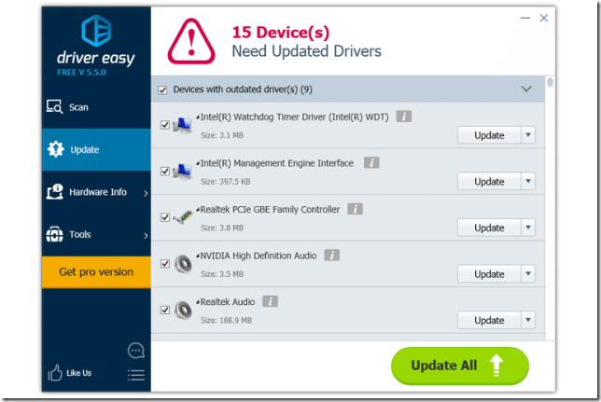Open the Hardware Info menu label

(98, 192)
